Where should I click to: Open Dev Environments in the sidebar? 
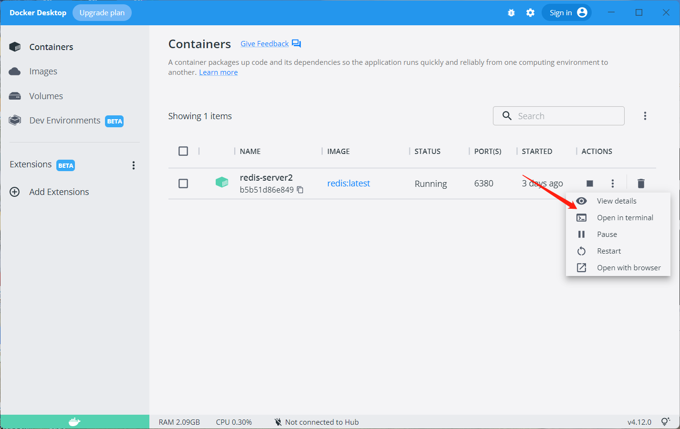pos(65,121)
